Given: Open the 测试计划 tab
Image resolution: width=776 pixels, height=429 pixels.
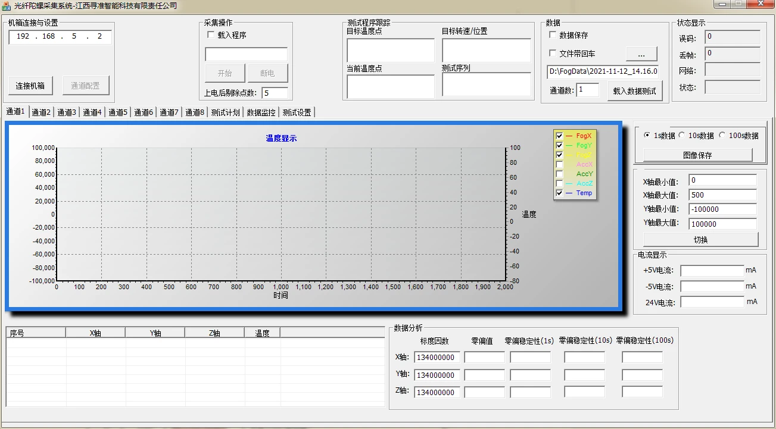Looking at the screenshot, I should click(226, 112).
